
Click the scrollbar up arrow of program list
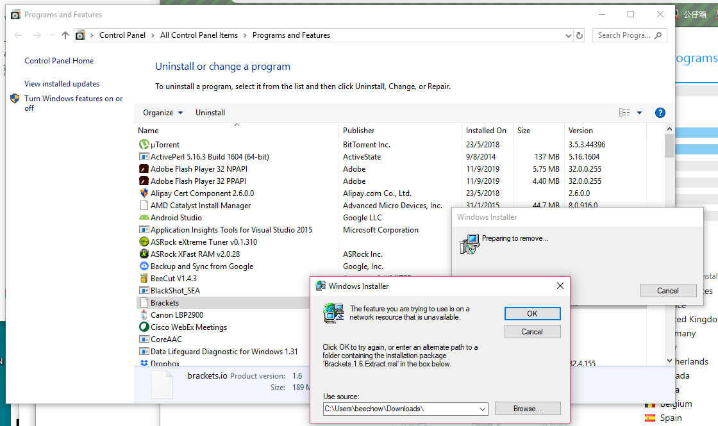point(669,129)
